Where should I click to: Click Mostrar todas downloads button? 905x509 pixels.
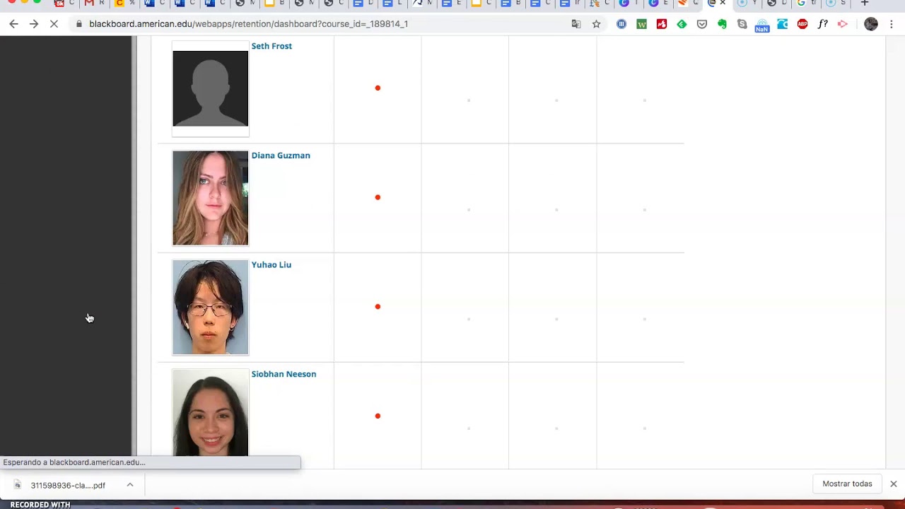click(x=847, y=484)
